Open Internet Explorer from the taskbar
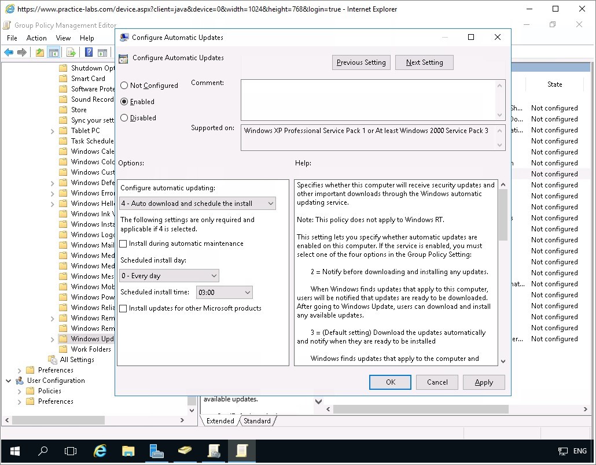Viewport: 596px width, 465px height. click(x=100, y=451)
